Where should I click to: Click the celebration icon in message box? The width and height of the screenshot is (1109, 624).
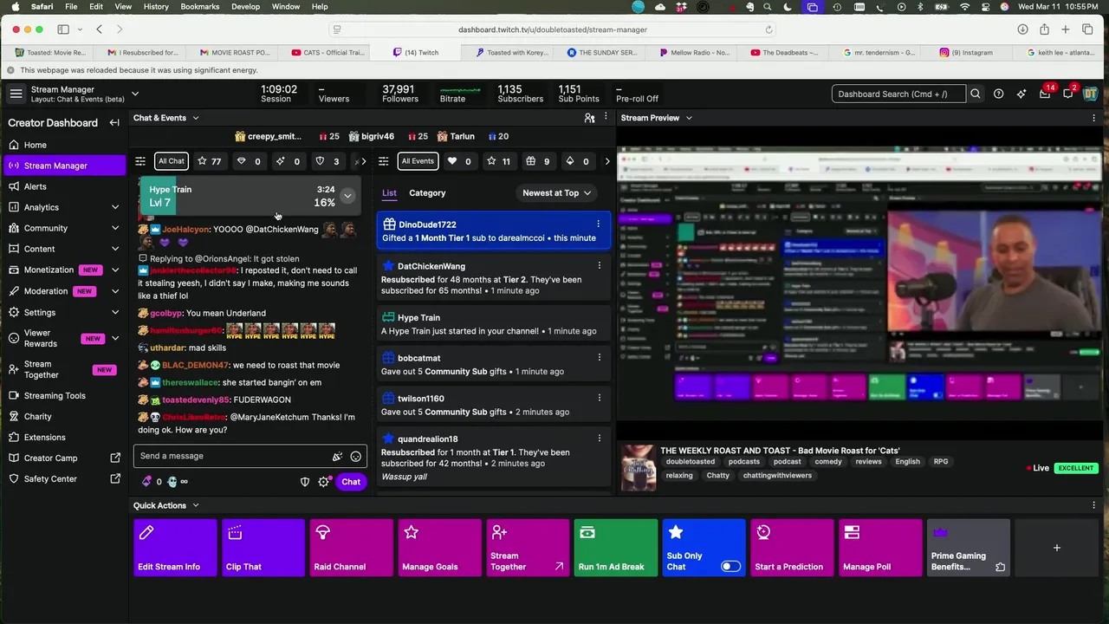[337, 456]
